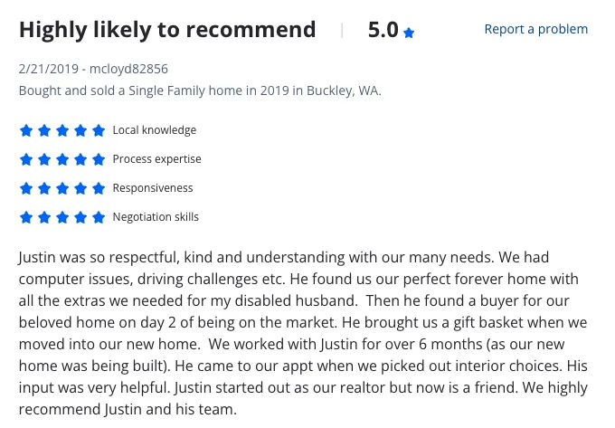Image resolution: width=615 pixels, height=428 pixels.
Task: Click first star of Process expertise rating
Action: coord(26,159)
